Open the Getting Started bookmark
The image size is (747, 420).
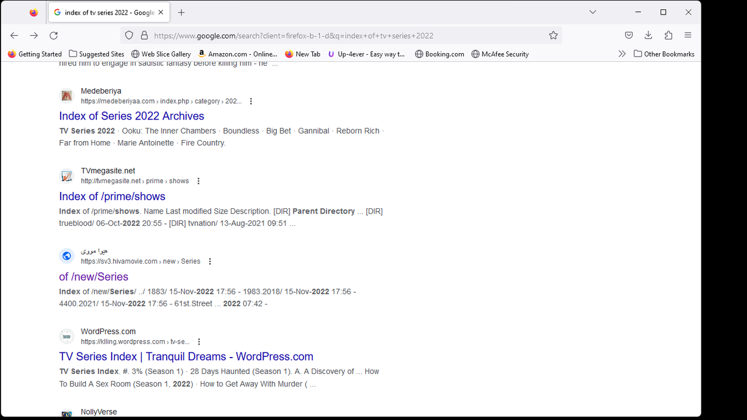35,54
